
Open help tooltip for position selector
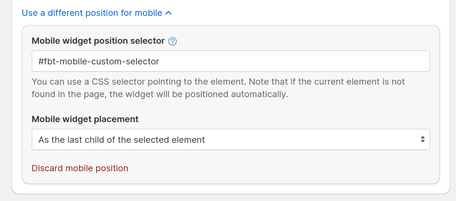[x=173, y=41]
